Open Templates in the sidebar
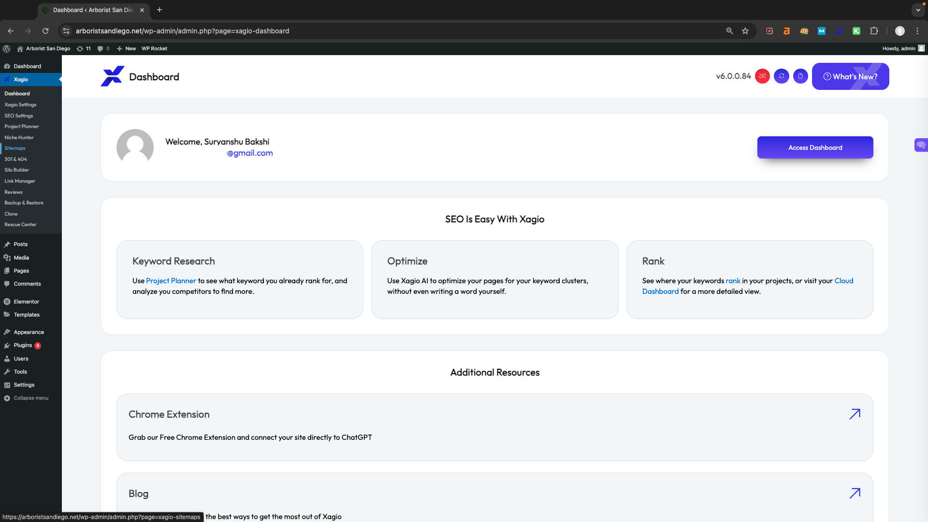Image resolution: width=928 pixels, height=522 pixels. [x=31, y=315]
